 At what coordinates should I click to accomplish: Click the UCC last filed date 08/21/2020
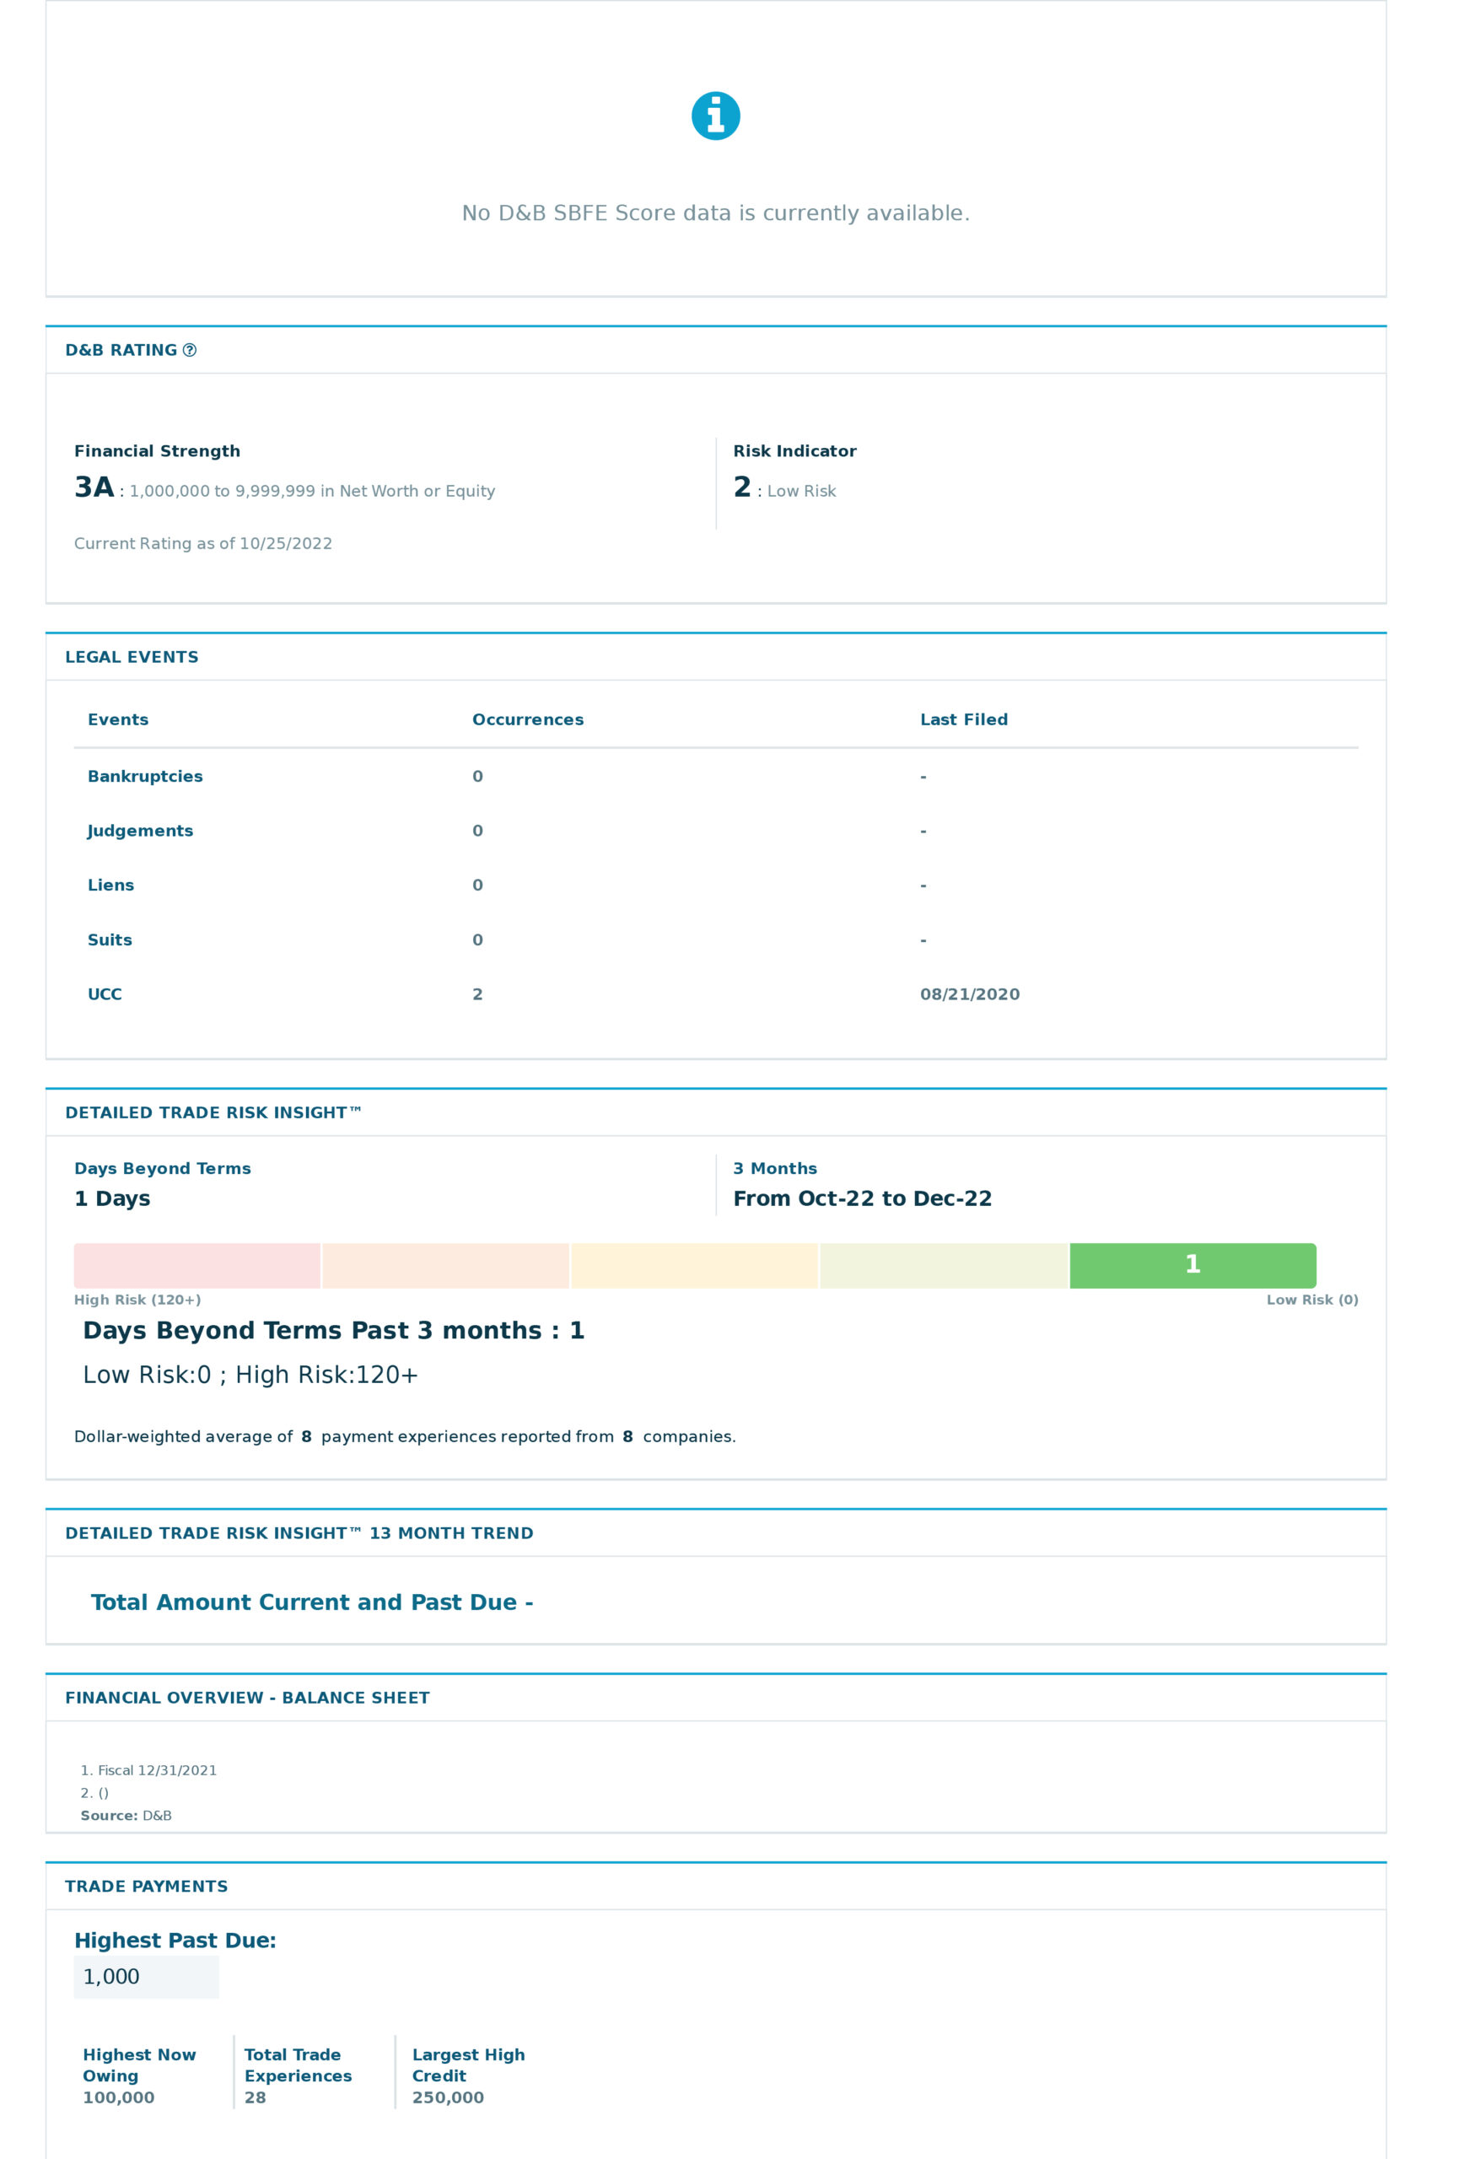pos(970,994)
